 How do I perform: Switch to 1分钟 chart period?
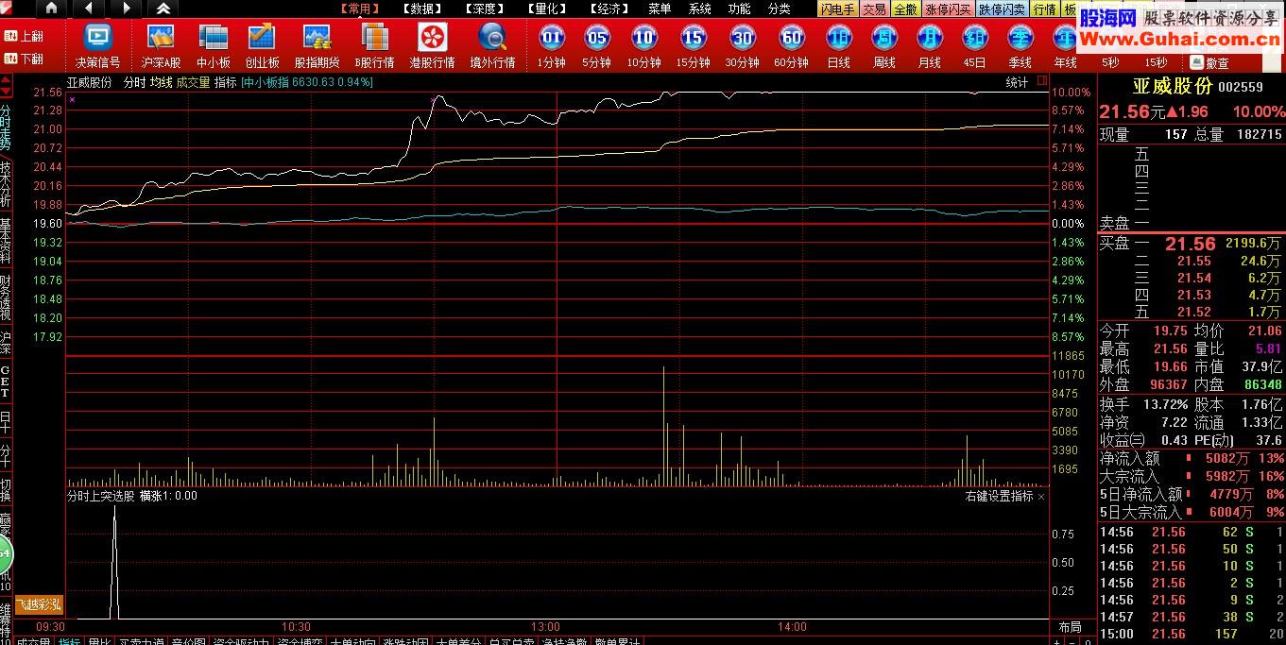[551, 46]
